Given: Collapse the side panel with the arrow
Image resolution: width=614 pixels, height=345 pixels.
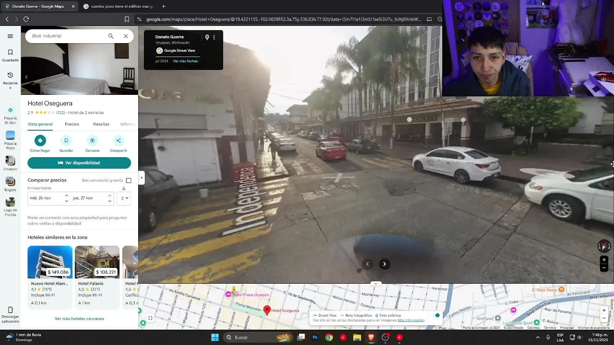Looking at the screenshot, I should pos(141,178).
